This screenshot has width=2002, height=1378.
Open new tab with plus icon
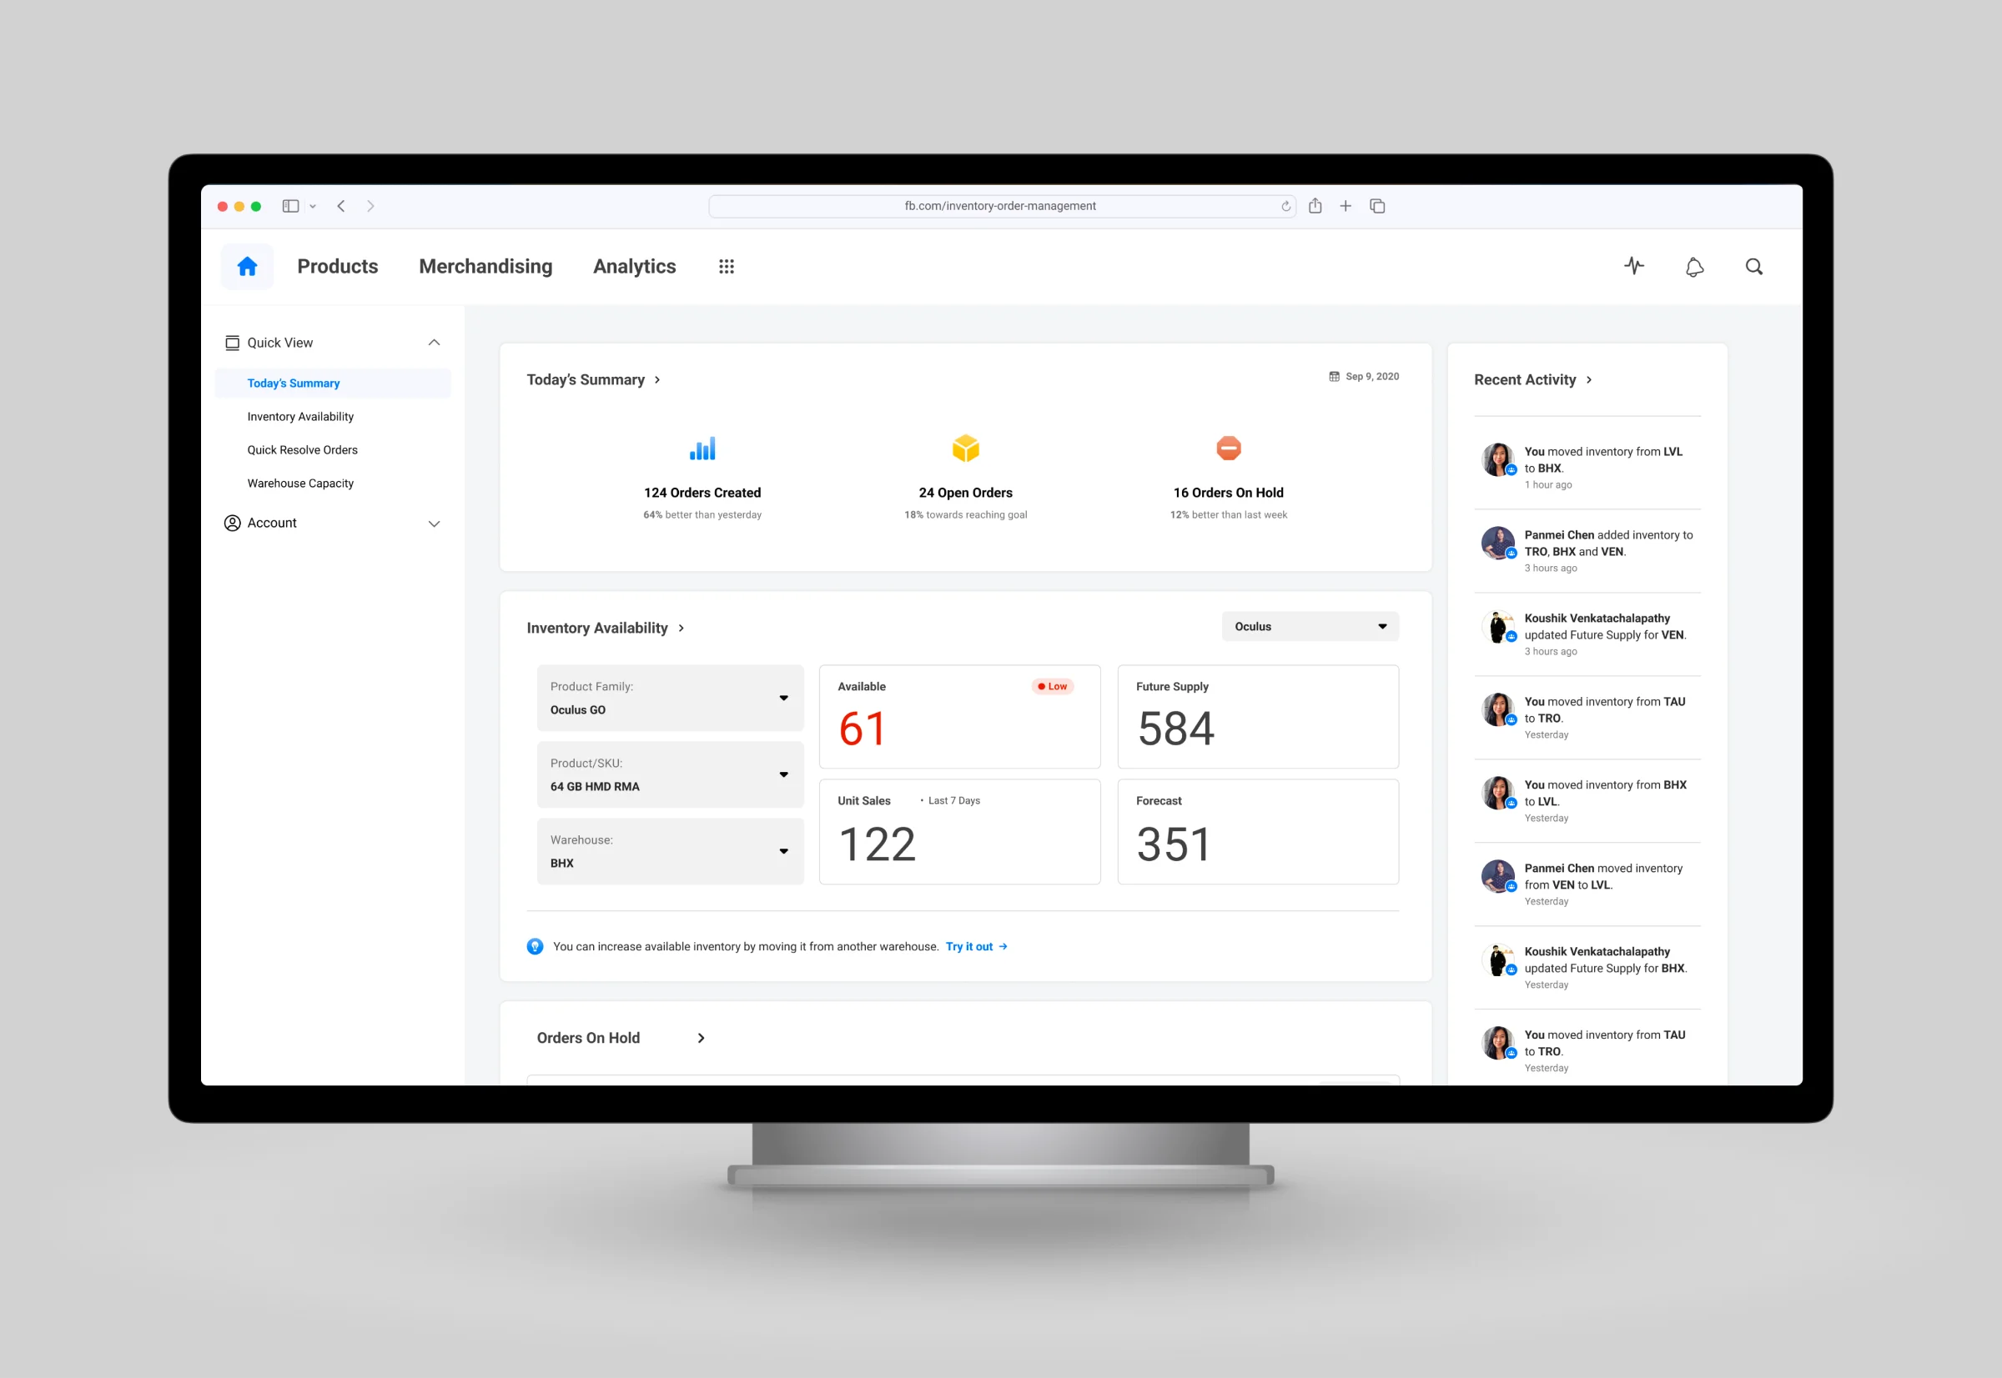[1345, 207]
